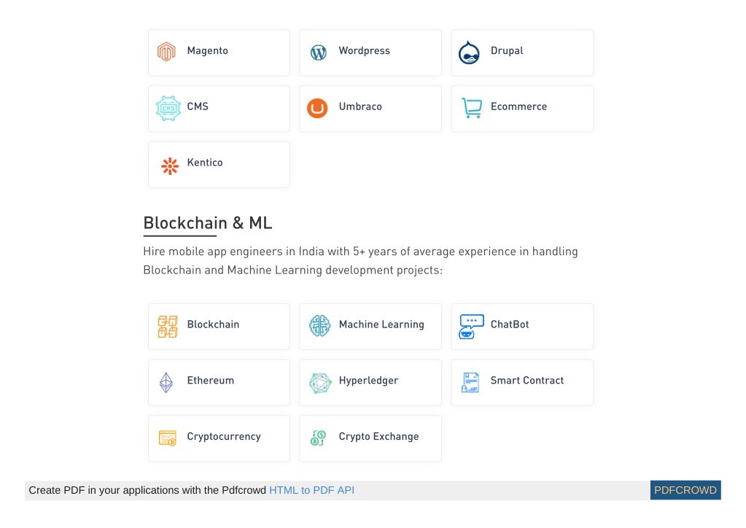This screenshot has height=528, width=746.
Task: Select the Kentico label text
Action: tap(205, 163)
